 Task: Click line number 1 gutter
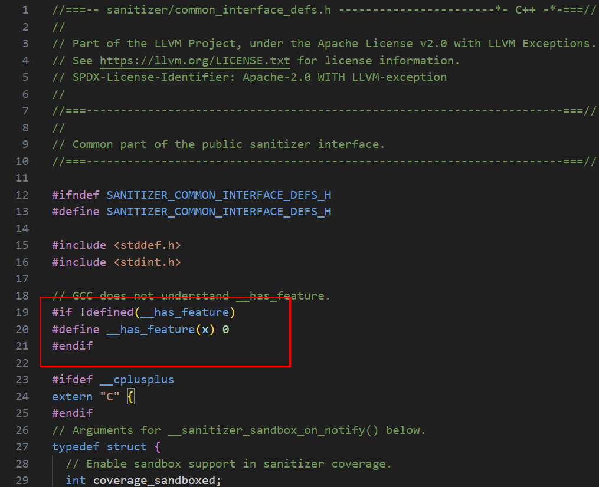coord(24,9)
